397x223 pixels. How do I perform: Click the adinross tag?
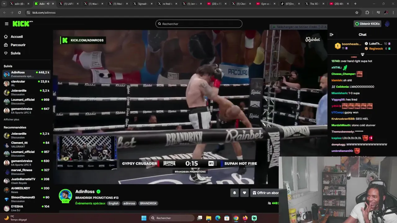click(129, 203)
